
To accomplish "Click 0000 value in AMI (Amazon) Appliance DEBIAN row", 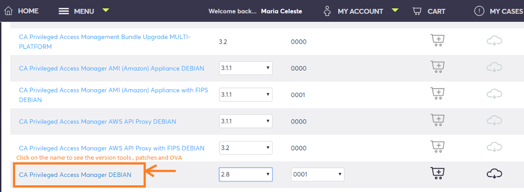I will 299,68.
